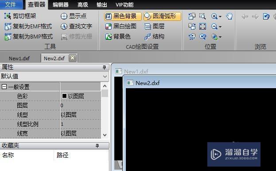Close the New2.dxf tab with X
Image resolution: width=276 pixels, height=171 pixels.
(72, 58)
